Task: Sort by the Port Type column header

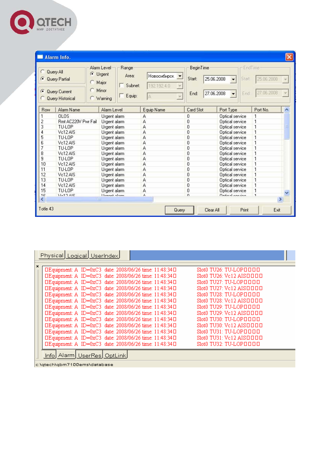Action: coord(235,110)
